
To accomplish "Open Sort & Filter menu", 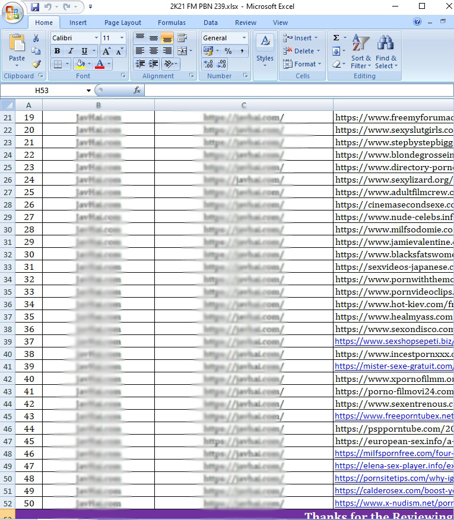I will [361, 52].
